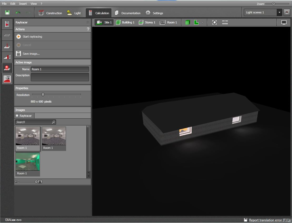Click Start raytracing
This screenshot has width=292, height=223.
coord(52,37)
